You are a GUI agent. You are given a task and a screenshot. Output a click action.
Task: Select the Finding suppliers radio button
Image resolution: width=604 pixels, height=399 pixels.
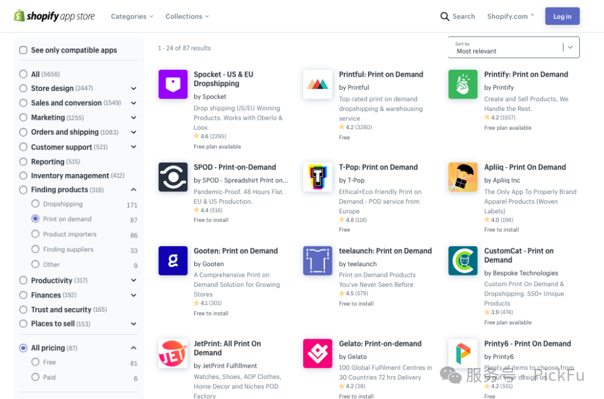click(x=35, y=249)
